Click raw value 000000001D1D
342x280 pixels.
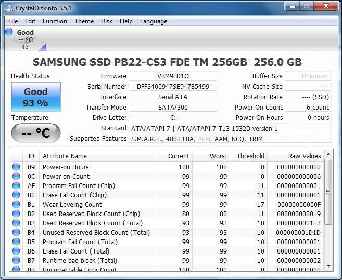pyautogui.click(x=298, y=233)
